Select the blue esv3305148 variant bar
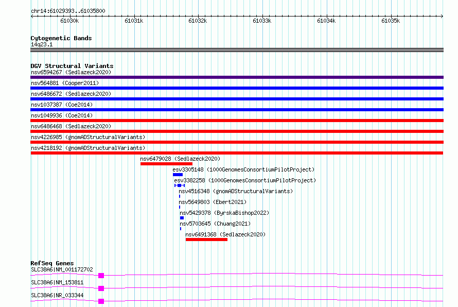This screenshot has width=458, height=307. (178, 175)
